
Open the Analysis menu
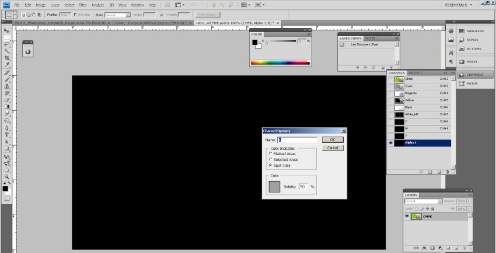(x=98, y=5)
